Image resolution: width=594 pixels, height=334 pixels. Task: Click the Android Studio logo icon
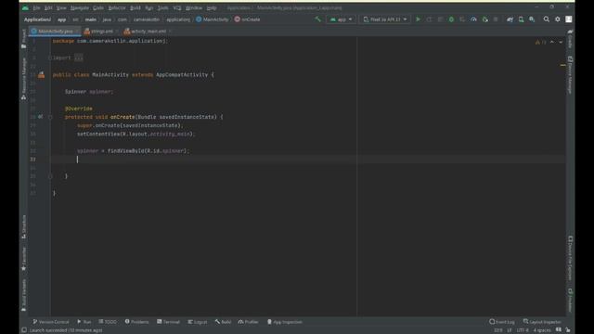(25, 7)
